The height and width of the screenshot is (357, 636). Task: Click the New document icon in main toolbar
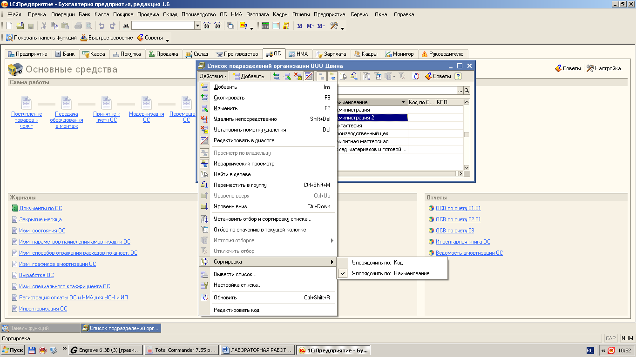click(x=9, y=26)
